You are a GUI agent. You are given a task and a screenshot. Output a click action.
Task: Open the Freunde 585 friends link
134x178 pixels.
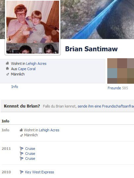coord(118,88)
